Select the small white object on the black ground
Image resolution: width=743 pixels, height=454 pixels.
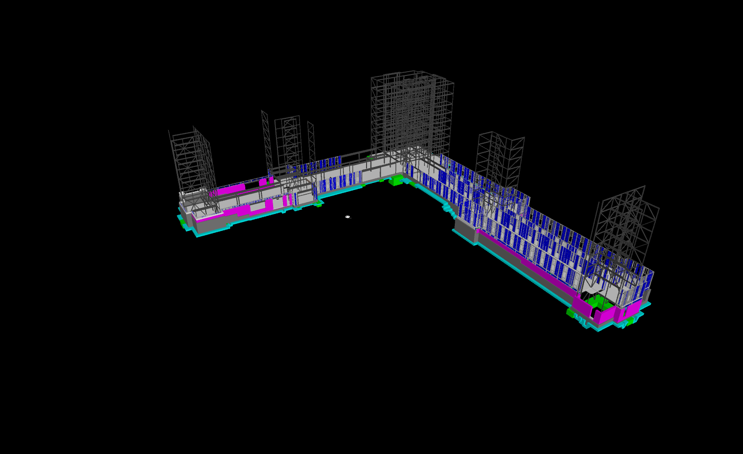click(x=348, y=217)
